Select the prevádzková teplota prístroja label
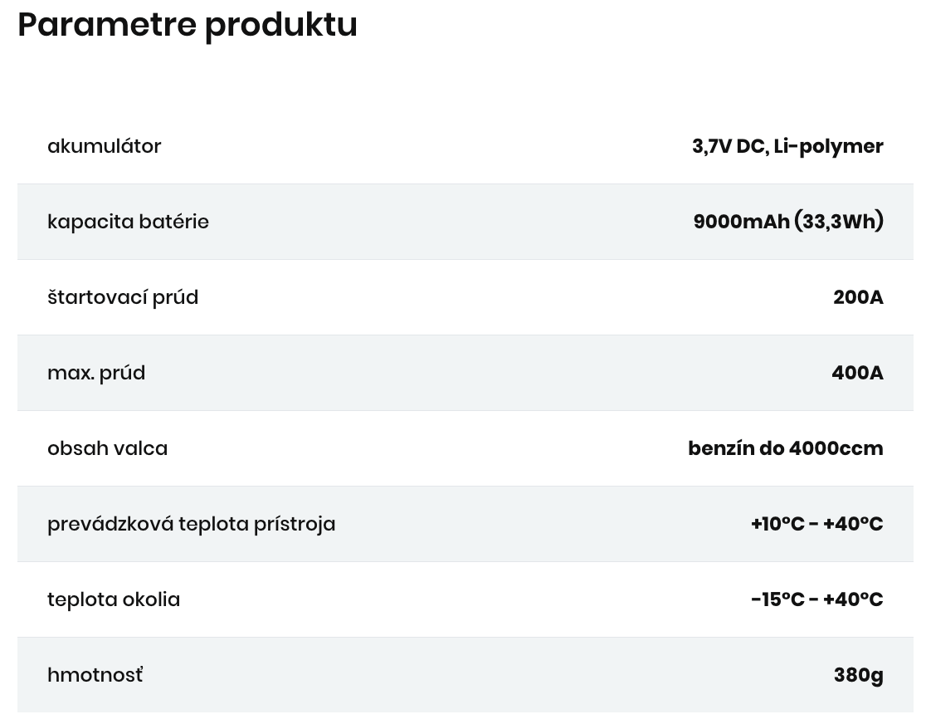Viewport: 926px width, 724px height. 192,524
